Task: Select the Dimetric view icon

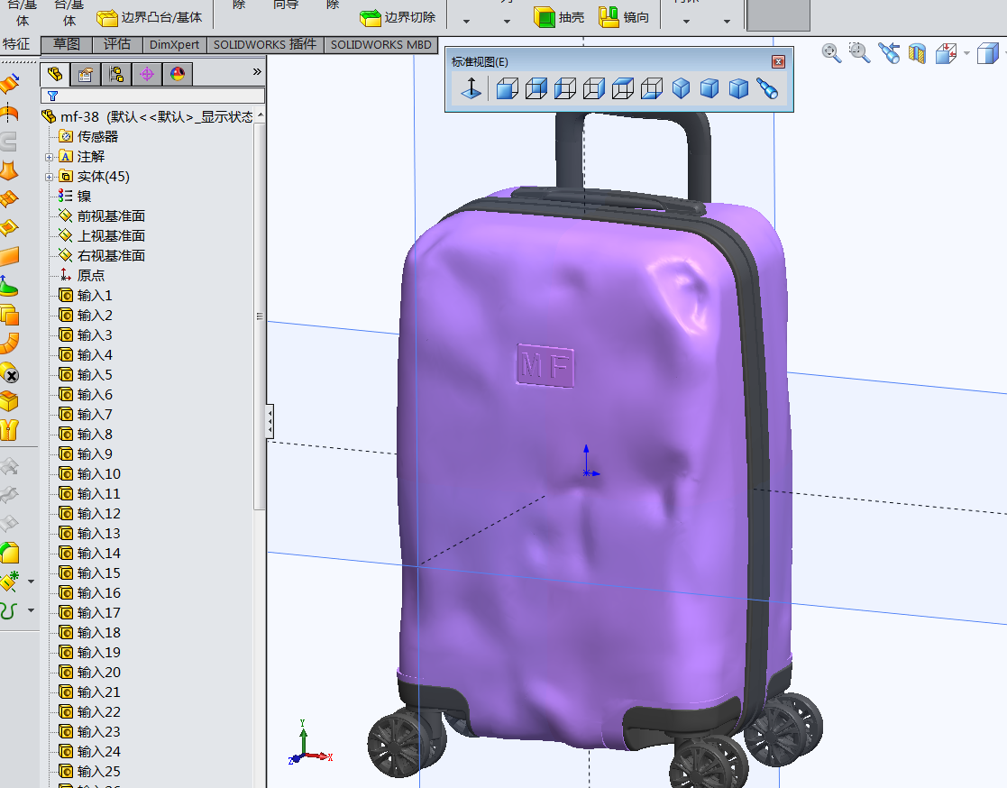Action: 738,88
